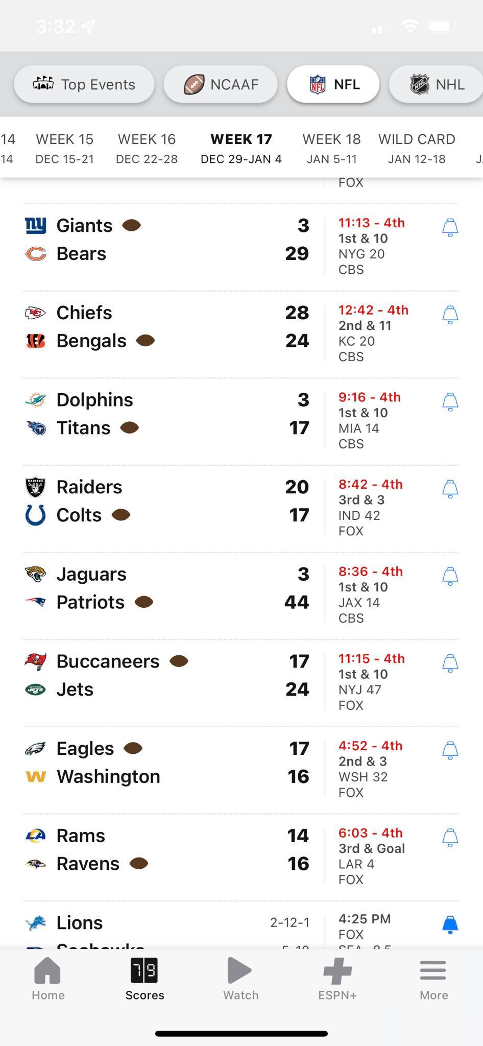The image size is (483, 1046).
Task: Tap the Raiders team logo
Action: [x=35, y=487]
